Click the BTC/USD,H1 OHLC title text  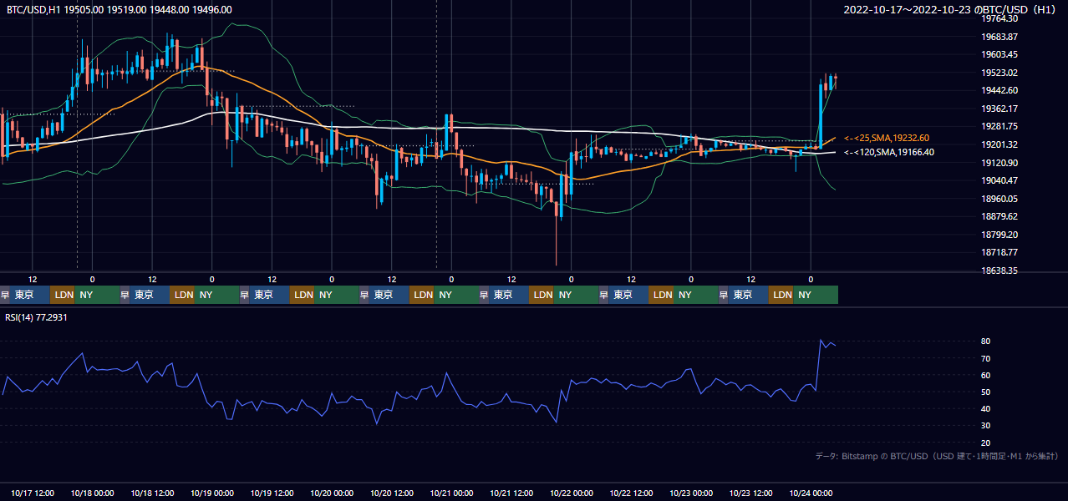(120, 10)
